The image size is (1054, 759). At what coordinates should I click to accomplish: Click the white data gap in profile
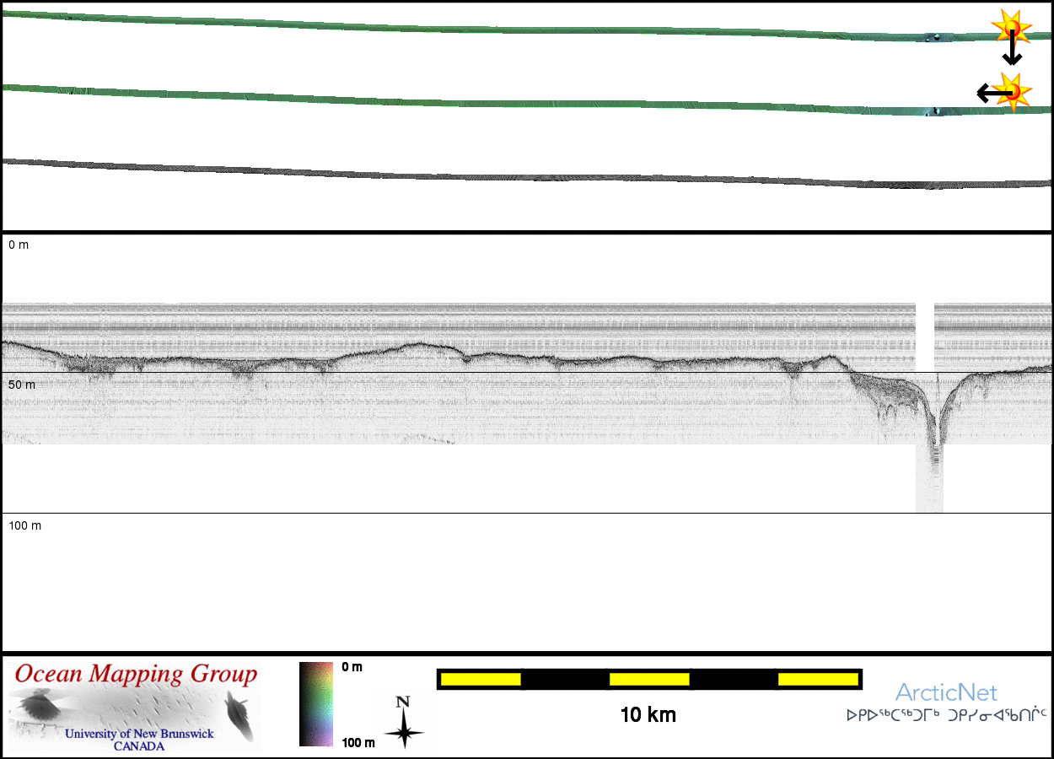925,337
